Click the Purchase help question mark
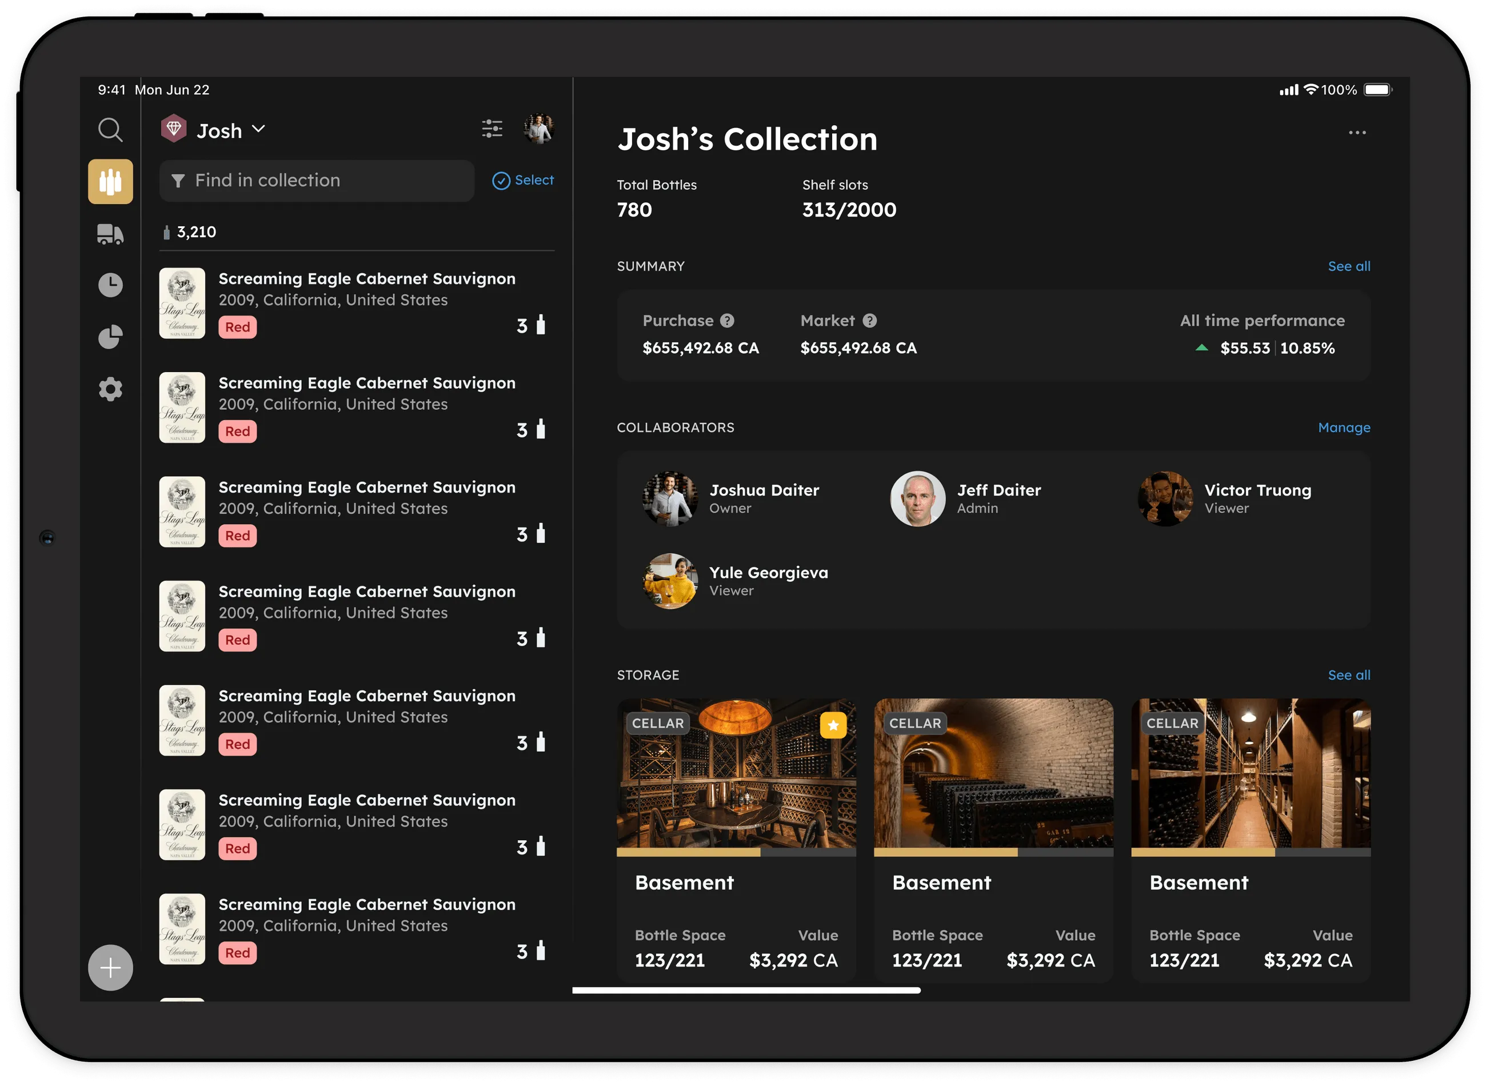This screenshot has height=1082, width=1486. click(x=727, y=321)
